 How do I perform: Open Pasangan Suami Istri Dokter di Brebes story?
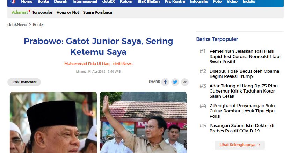(x=242, y=128)
